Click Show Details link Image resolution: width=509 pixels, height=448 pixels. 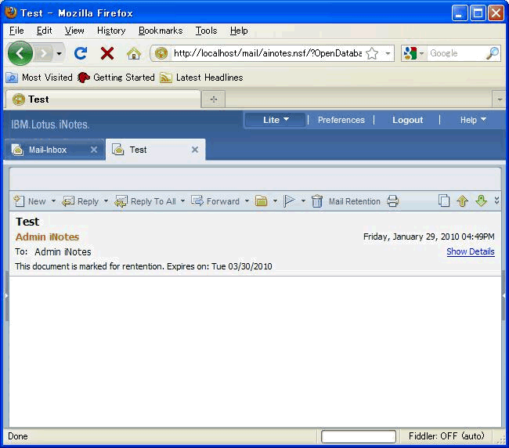(x=471, y=251)
